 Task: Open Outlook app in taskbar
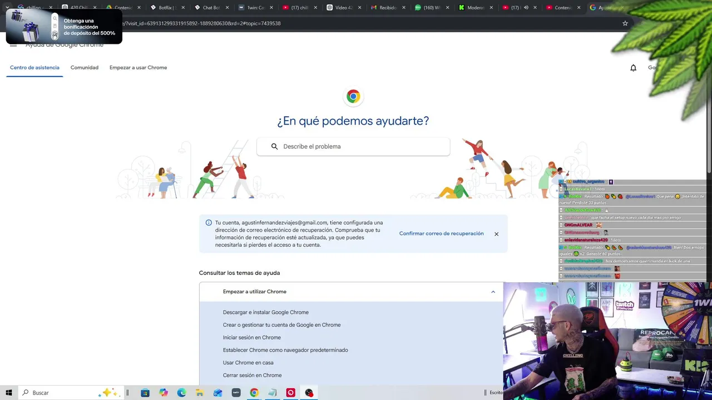click(218, 393)
